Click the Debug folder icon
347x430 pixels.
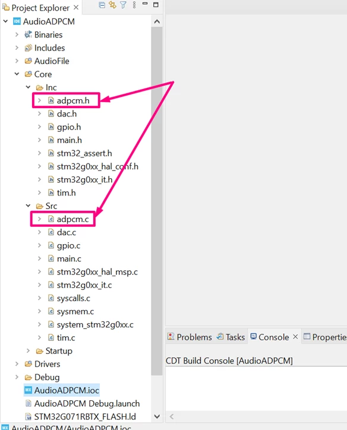tap(28, 377)
